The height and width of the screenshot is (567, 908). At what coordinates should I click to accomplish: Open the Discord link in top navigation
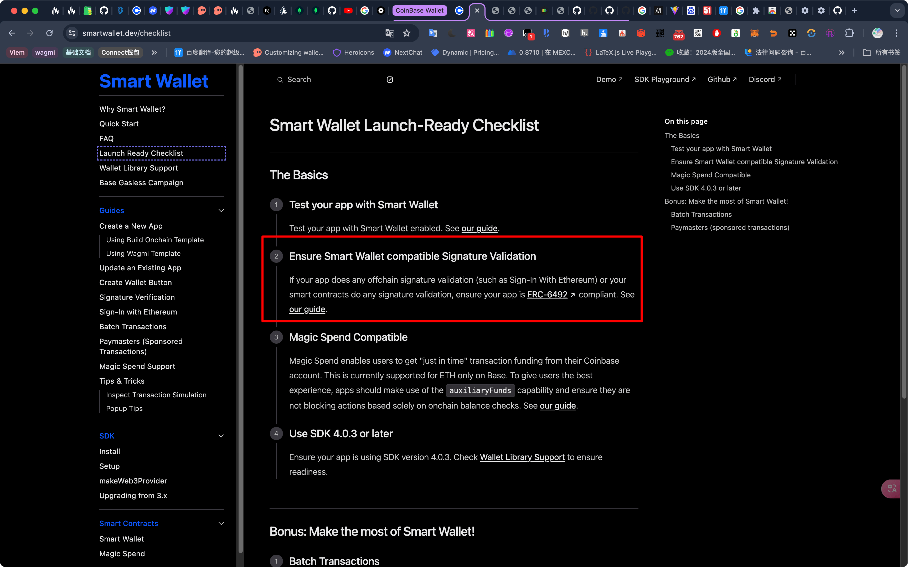(x=765, y=80)
